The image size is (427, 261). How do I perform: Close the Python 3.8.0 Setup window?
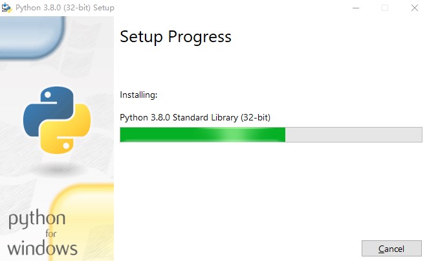click(415, 8)
